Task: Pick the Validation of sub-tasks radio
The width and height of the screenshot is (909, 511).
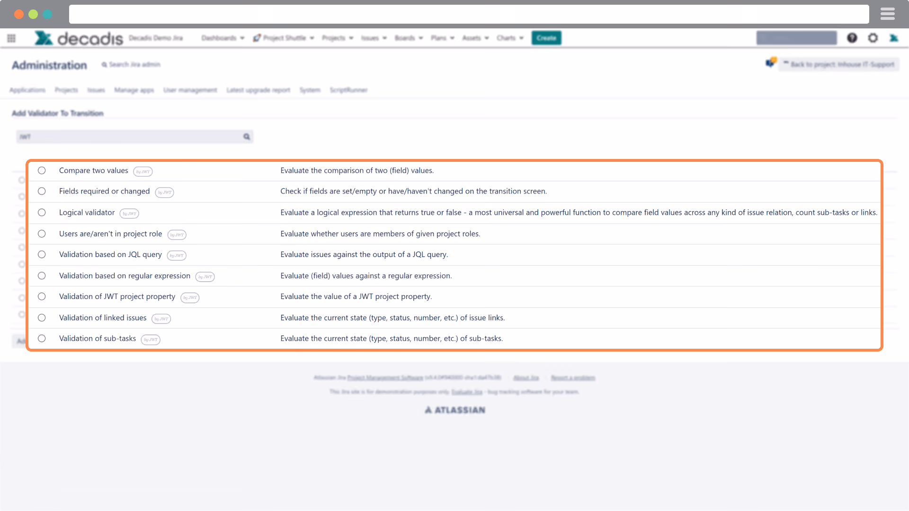Action: pyautogui.click(x=42, y=339)
